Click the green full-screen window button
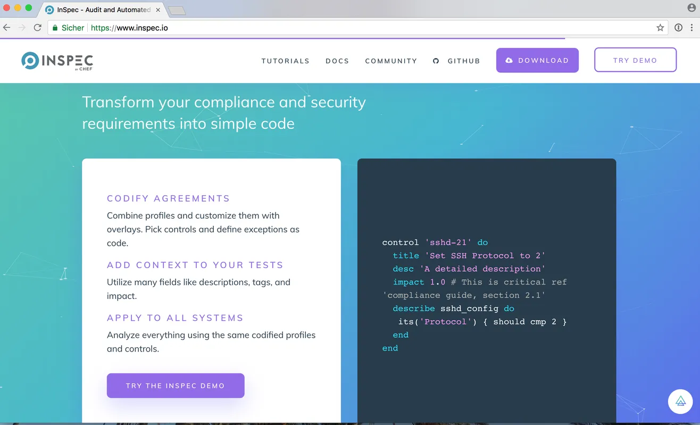 coord(29,8)
